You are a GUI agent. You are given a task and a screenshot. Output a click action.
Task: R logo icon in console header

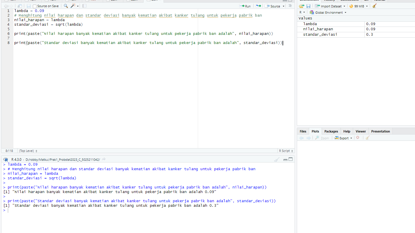6,159
